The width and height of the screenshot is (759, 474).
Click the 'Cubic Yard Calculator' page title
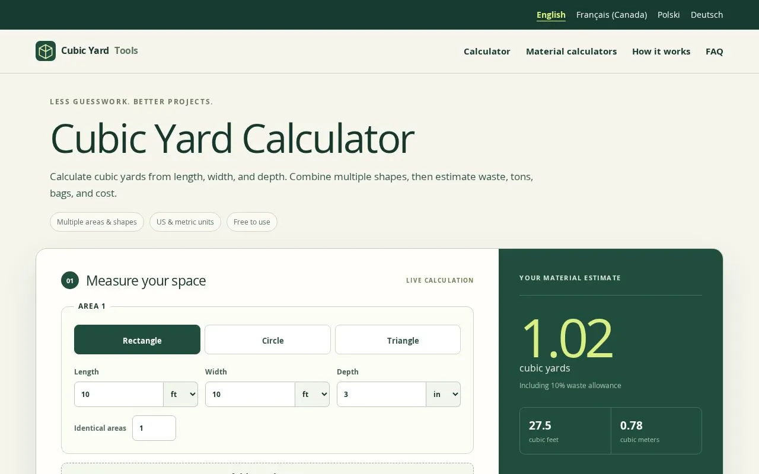point(232,138)
